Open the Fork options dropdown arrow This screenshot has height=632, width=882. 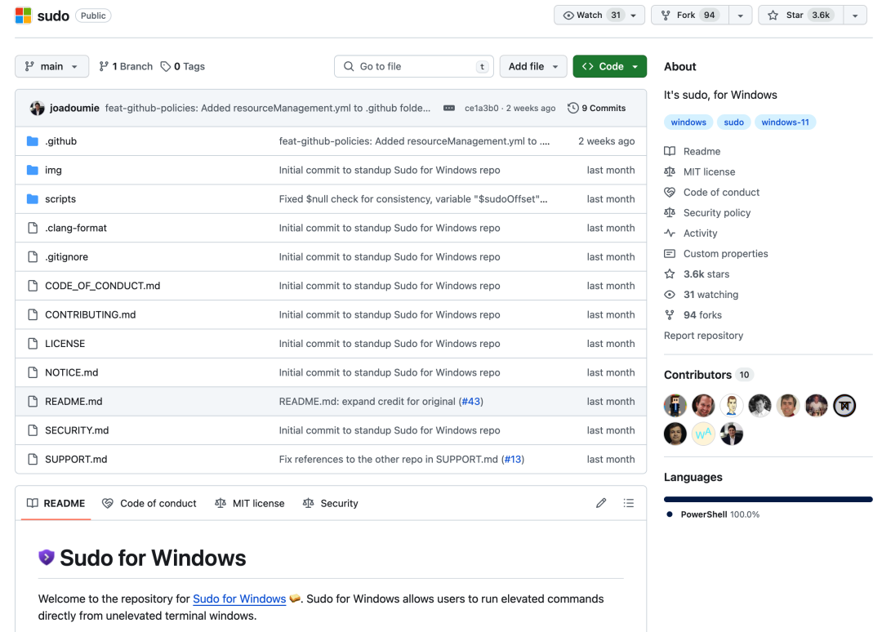[740, 16]
